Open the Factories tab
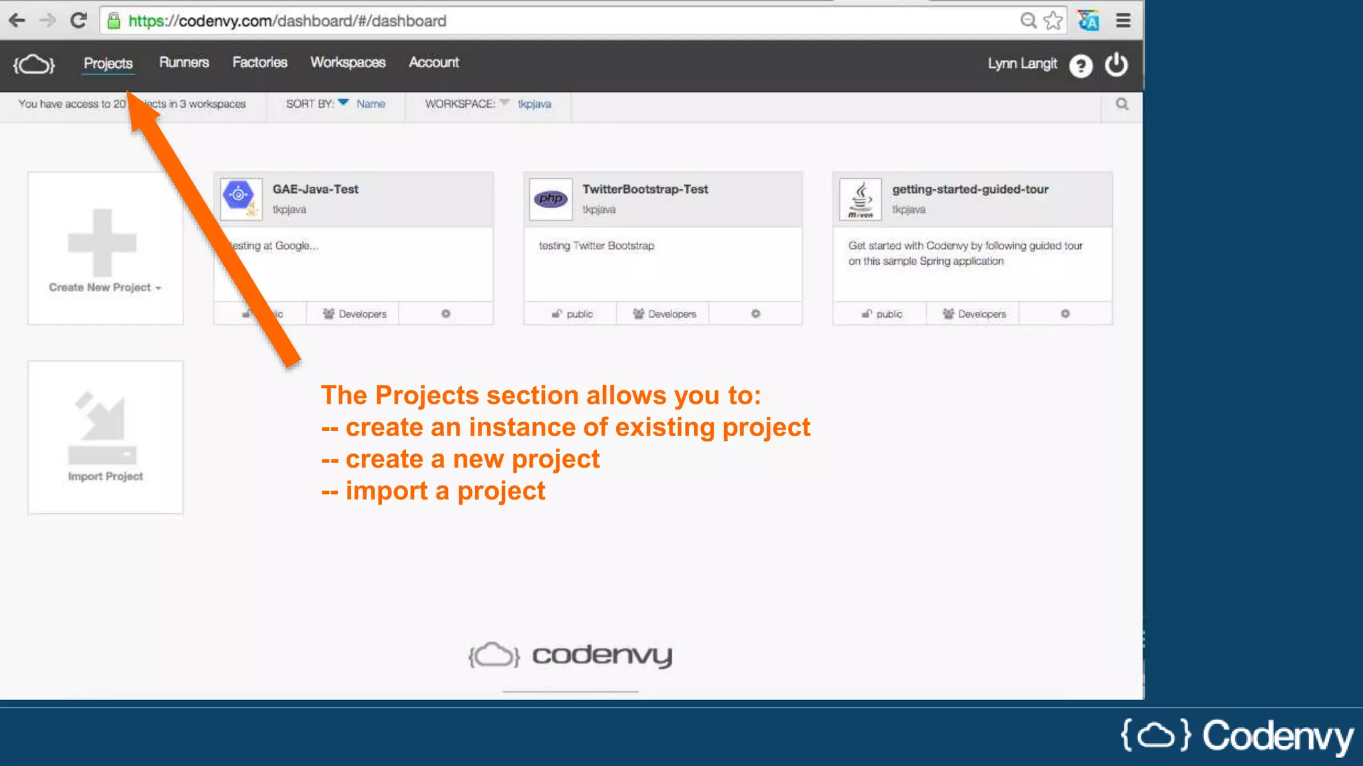The height and width of the screenshot is (766, 1363). pyautogui.click(x=260, y=63)
